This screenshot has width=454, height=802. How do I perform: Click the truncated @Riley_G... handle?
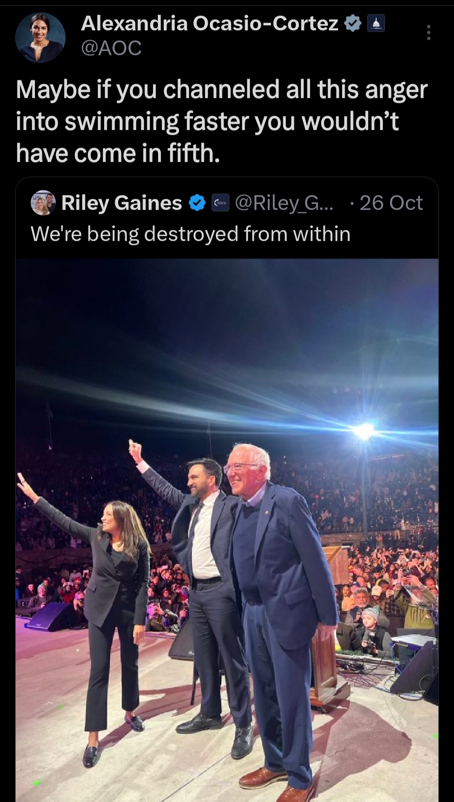(x=284, y=202)
